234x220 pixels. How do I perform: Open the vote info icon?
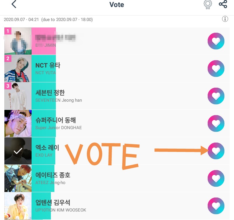(x=225, y=19)
